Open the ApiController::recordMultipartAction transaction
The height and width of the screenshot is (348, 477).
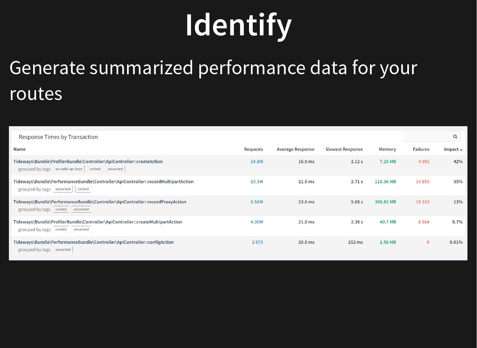coord(103,182)
